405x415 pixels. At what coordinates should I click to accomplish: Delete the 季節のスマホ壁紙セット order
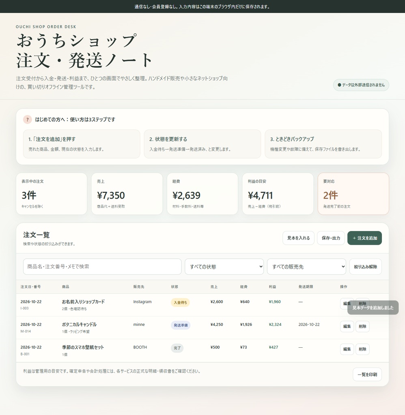[362, 349]
